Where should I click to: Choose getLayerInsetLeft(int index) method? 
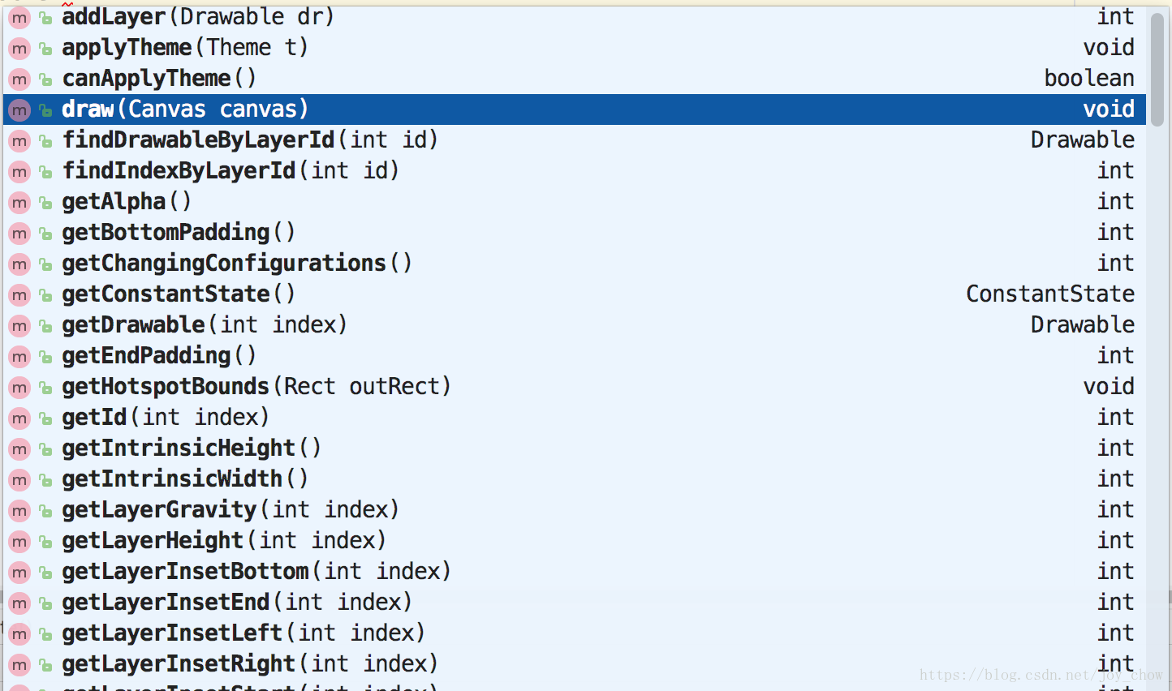coord(575,633)
